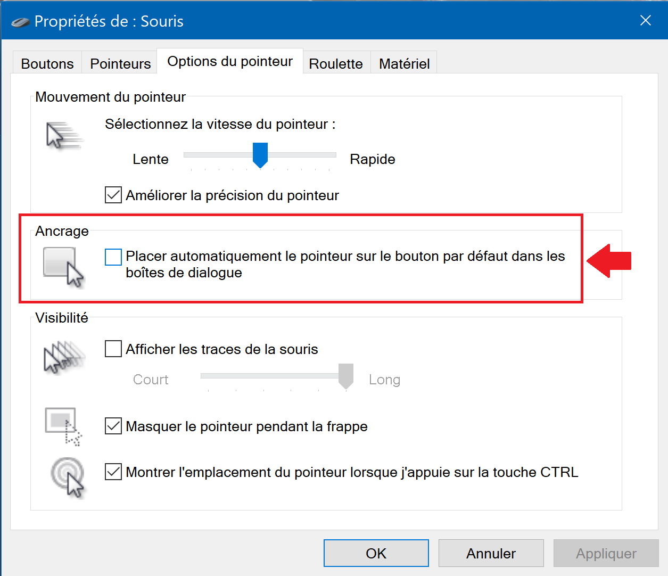This screenshot has height=576, width=668.
Task: Click the CTRL pointer location target icon
Action: click(68, 478)
